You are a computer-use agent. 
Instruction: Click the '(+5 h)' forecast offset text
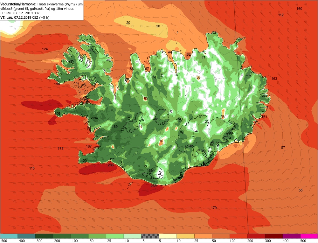pos(44,17)
